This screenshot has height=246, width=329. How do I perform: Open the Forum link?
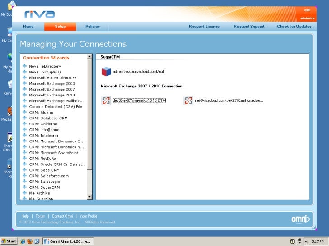tap(40, 216)
